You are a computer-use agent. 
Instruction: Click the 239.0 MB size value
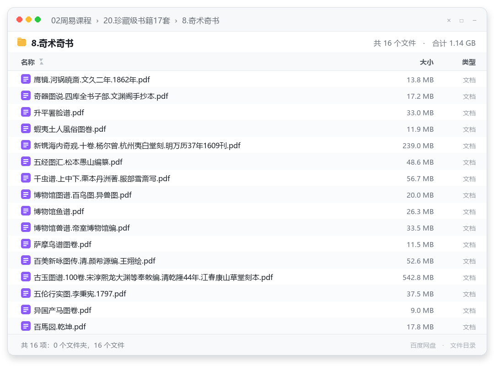(x=418, y=146)
